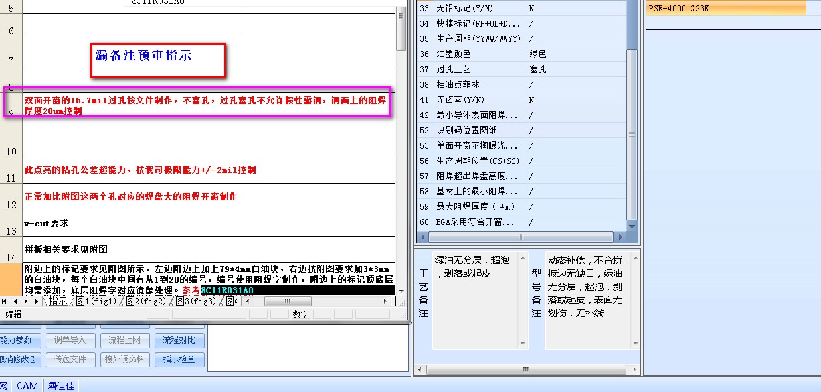
Task: Select row 35 生产周期(YYWW/WWYY)
Action: coord(522,38)
